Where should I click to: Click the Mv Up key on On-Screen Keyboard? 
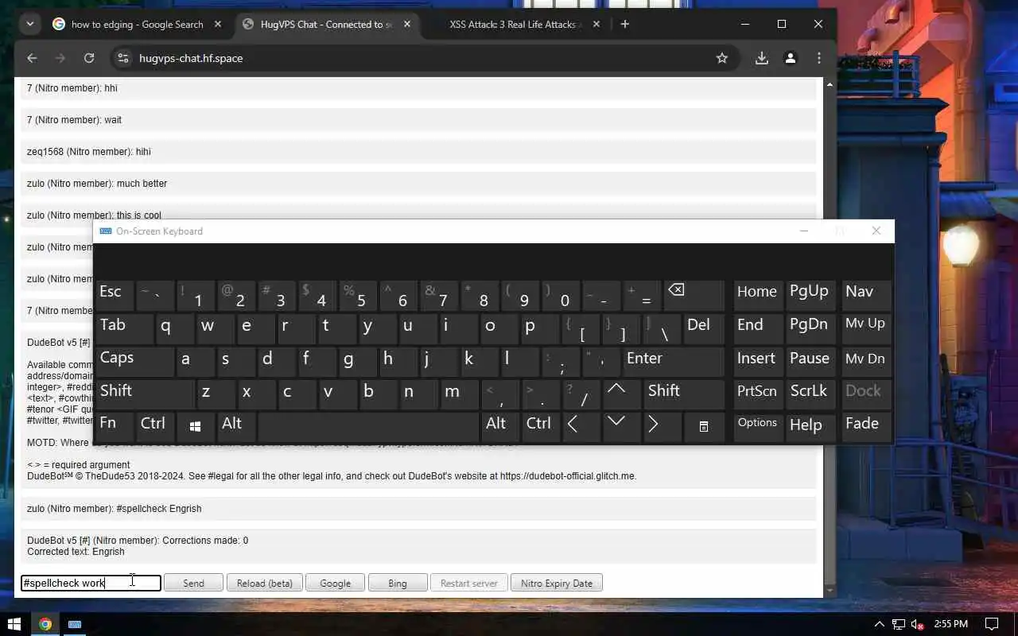(866, 328)
